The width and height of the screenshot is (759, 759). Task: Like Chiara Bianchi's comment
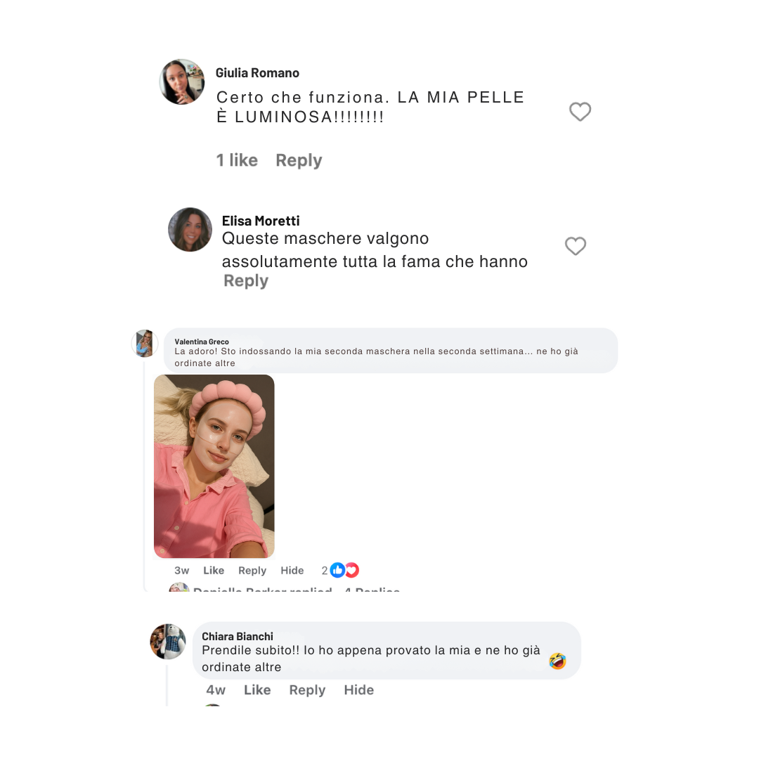257,690
